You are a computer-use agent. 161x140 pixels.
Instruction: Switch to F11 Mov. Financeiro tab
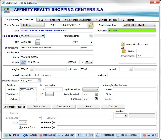pos(49,20)
